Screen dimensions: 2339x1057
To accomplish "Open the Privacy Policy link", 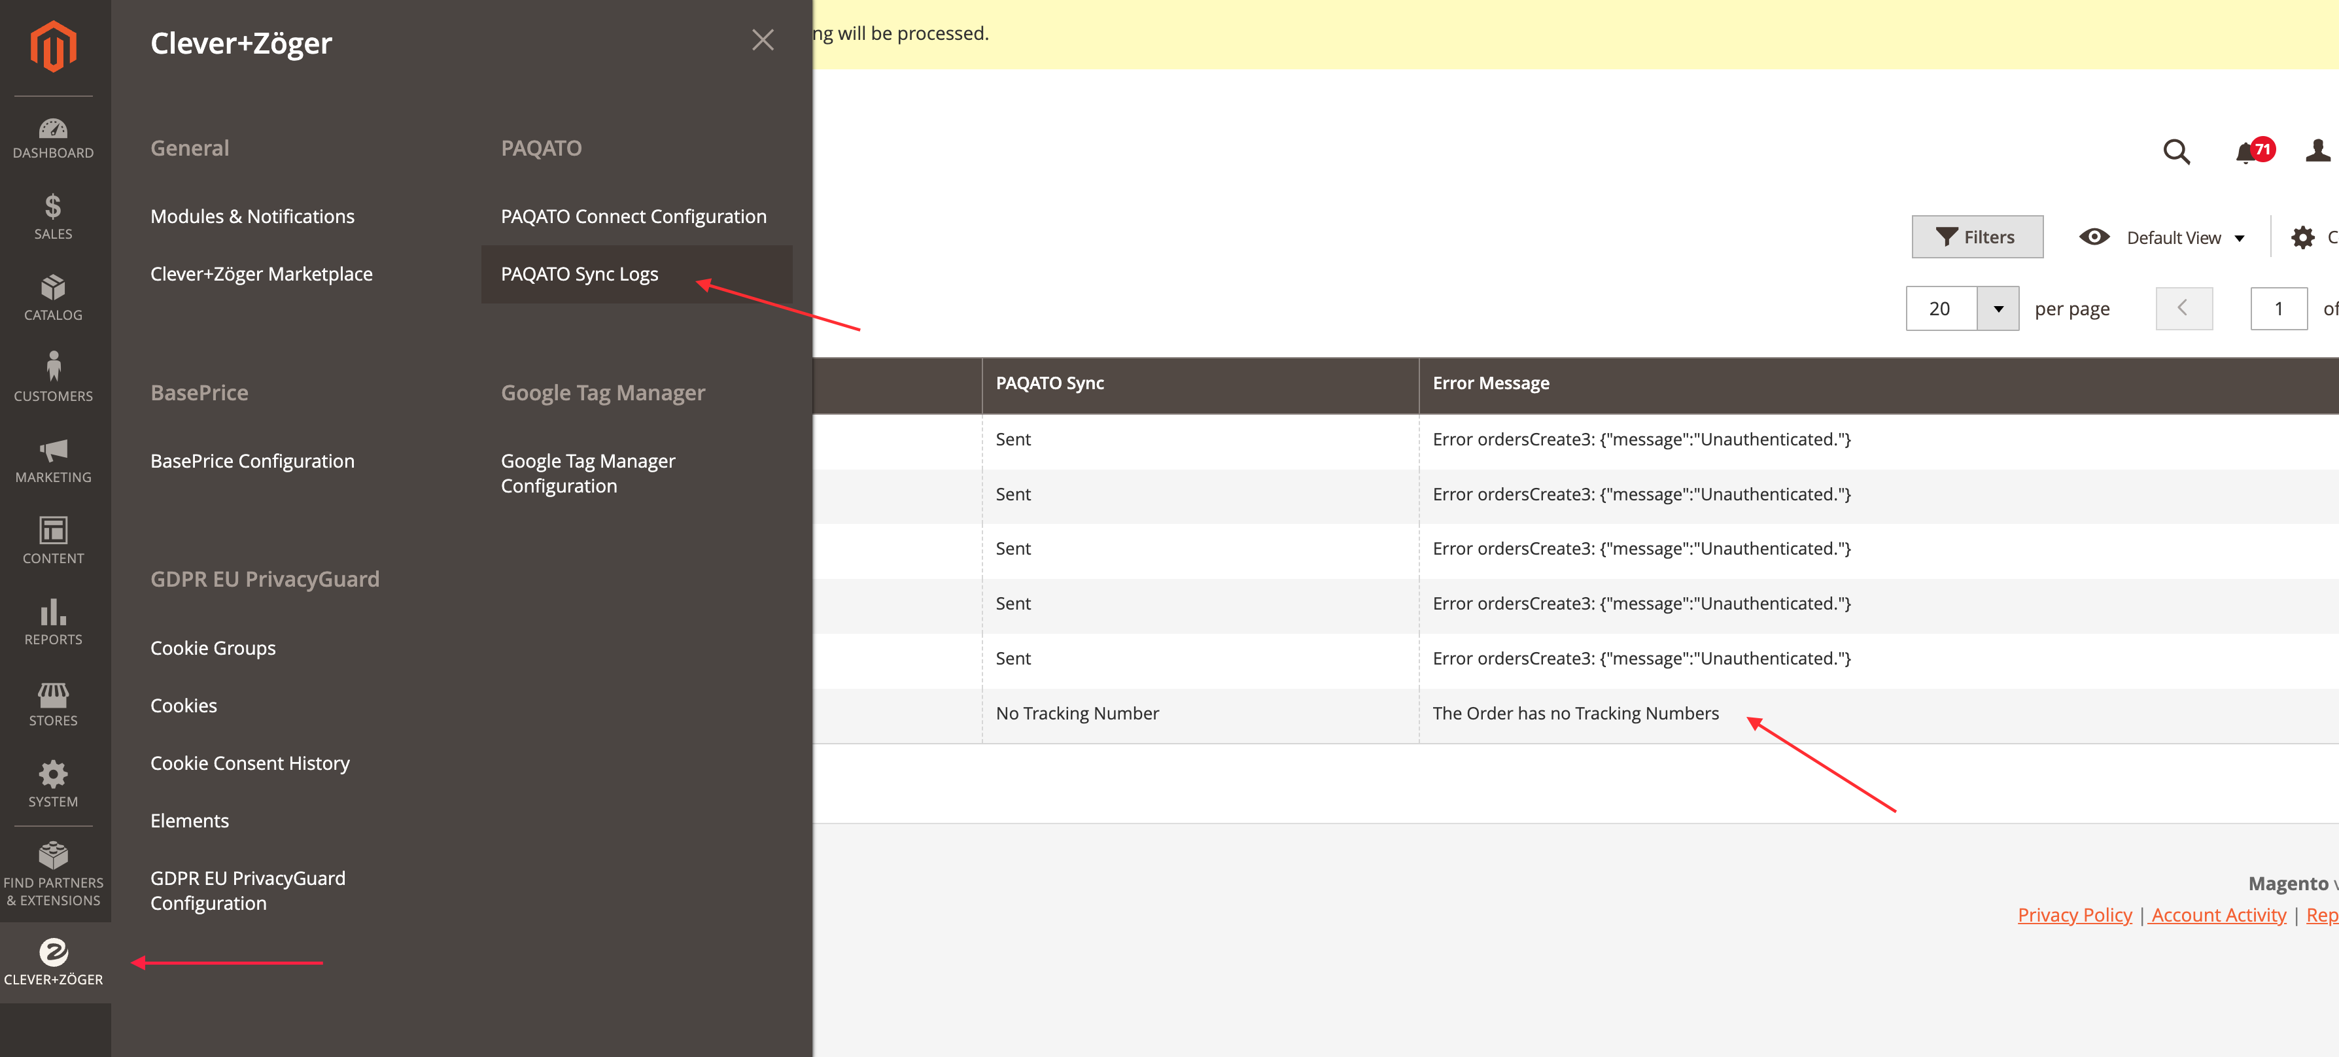I will tap(2075, 914).
